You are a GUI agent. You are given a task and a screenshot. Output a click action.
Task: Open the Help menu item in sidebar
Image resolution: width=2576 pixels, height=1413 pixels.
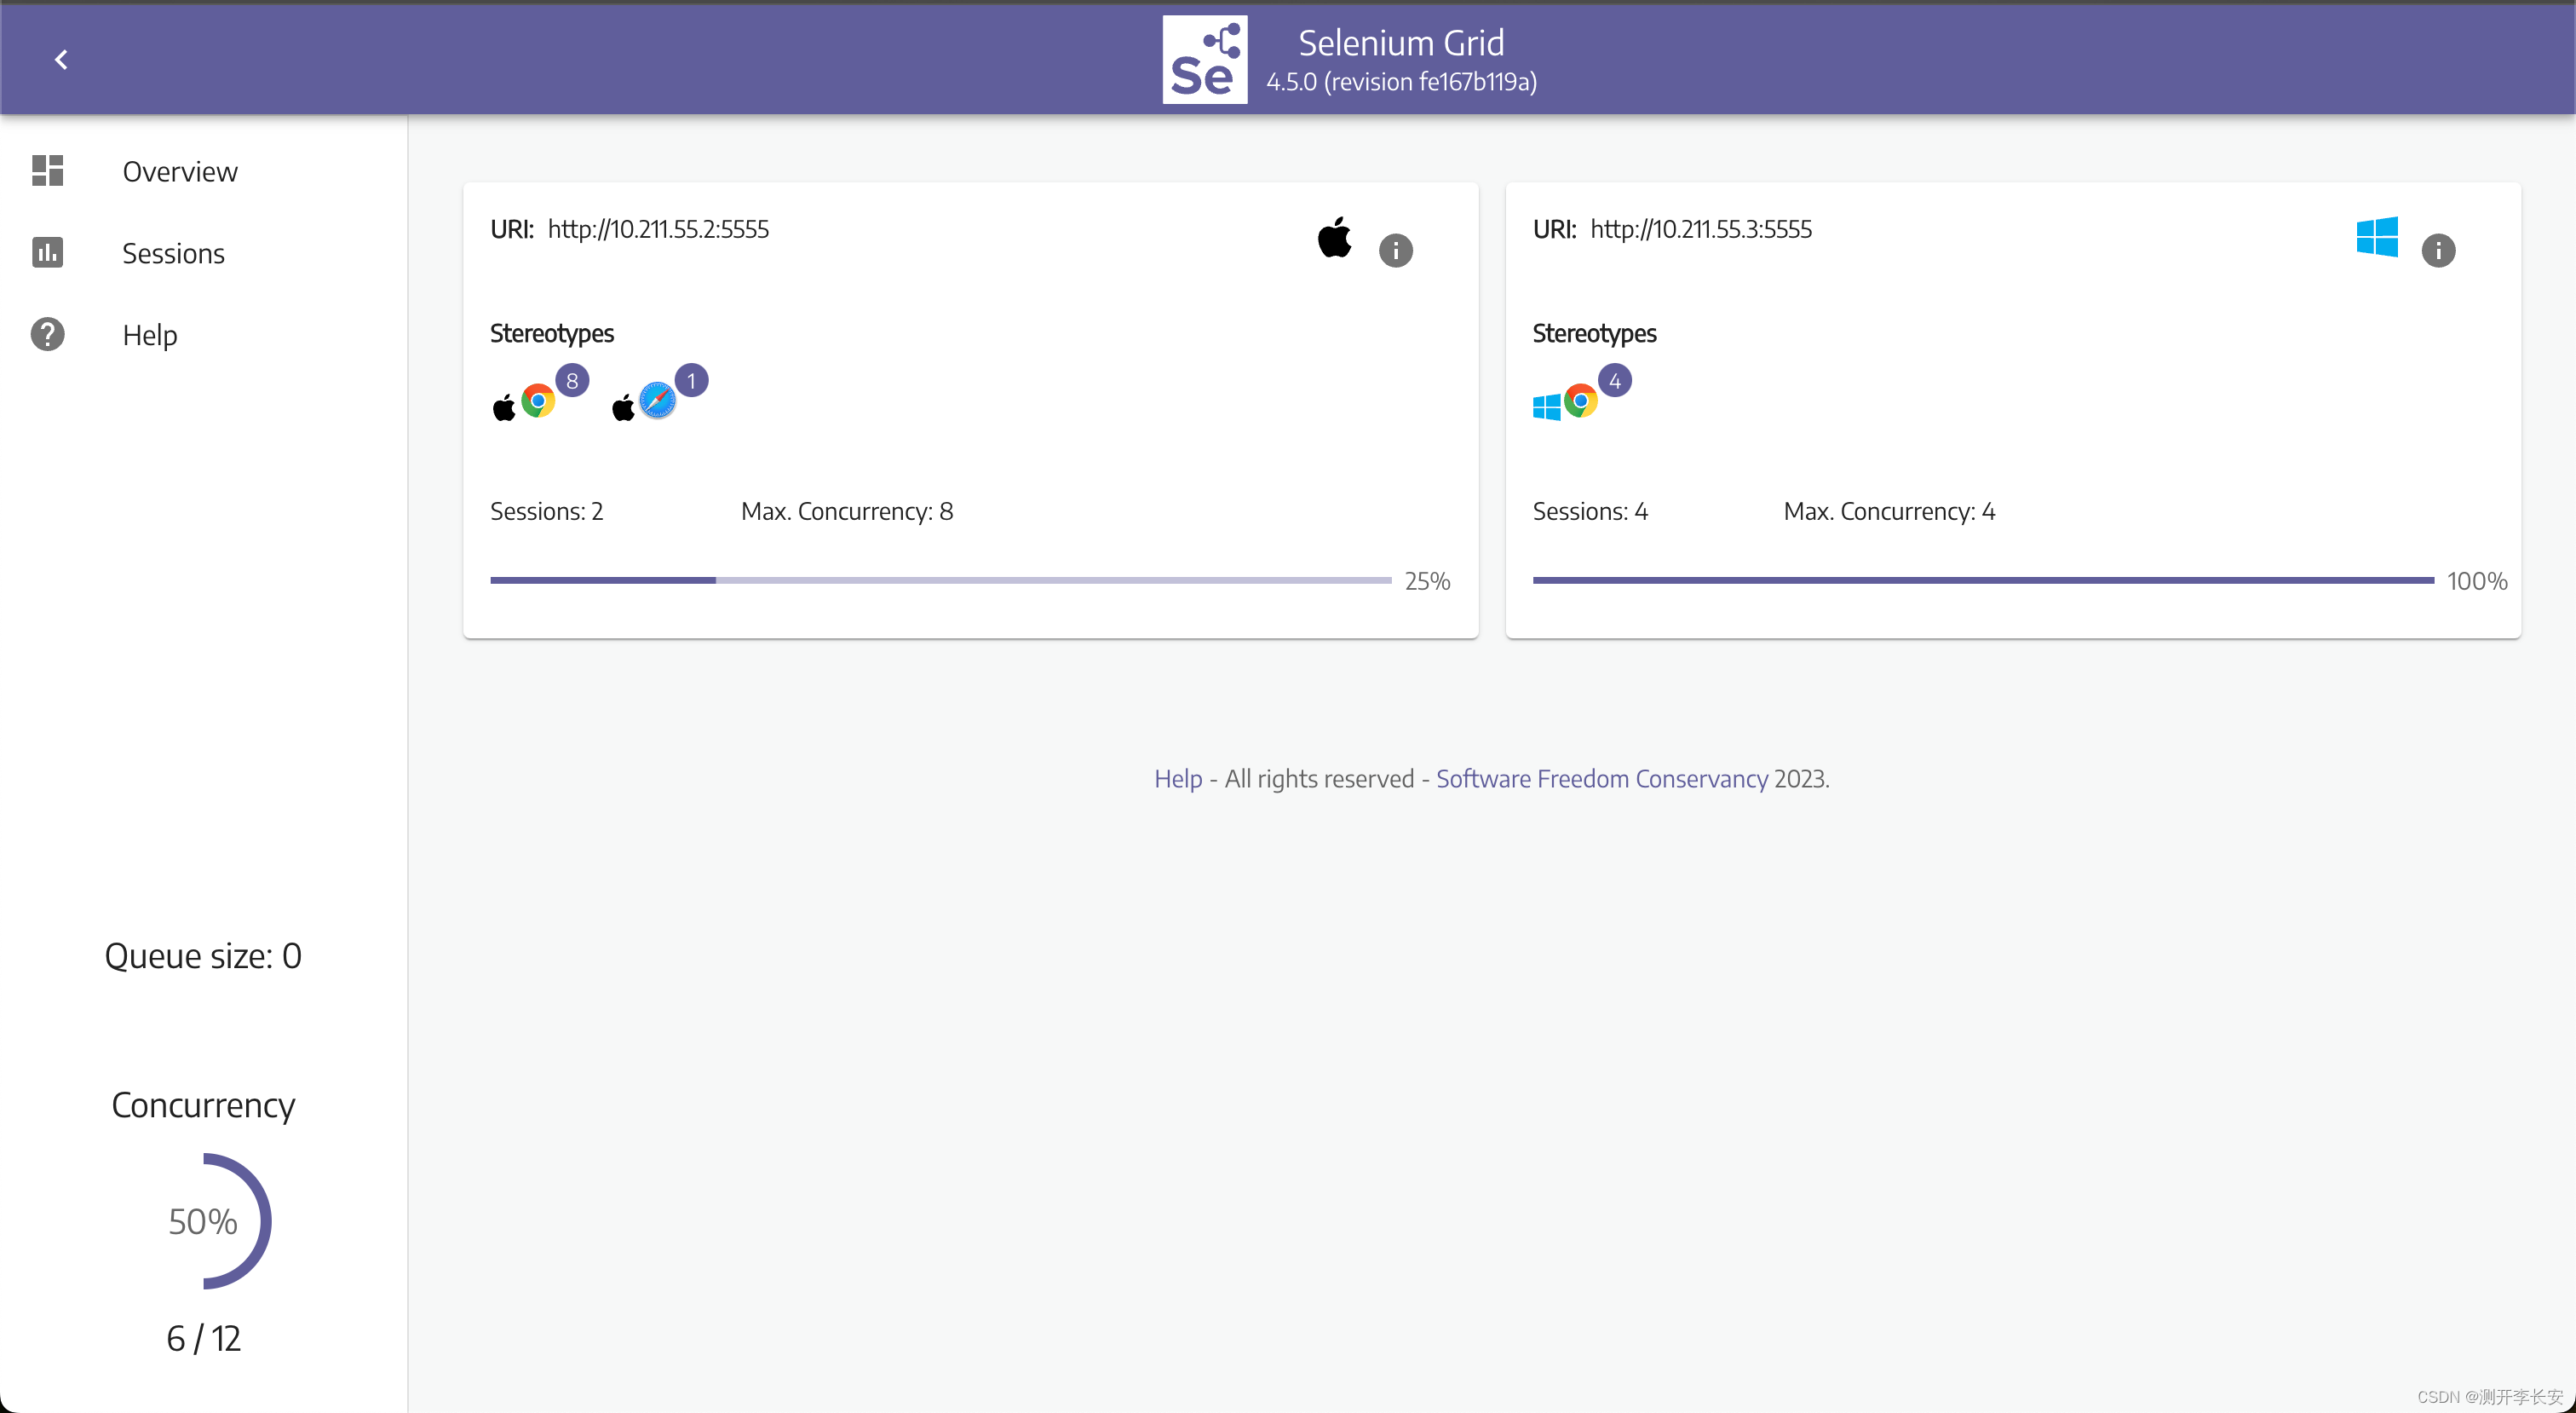[203, 334]
